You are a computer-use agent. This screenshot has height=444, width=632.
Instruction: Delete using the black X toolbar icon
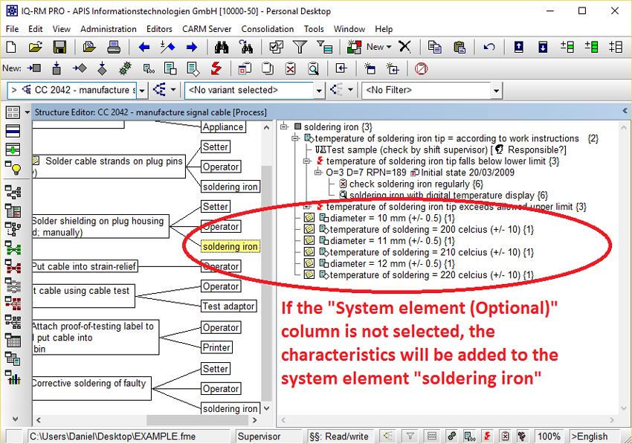(x=404, y=47)
